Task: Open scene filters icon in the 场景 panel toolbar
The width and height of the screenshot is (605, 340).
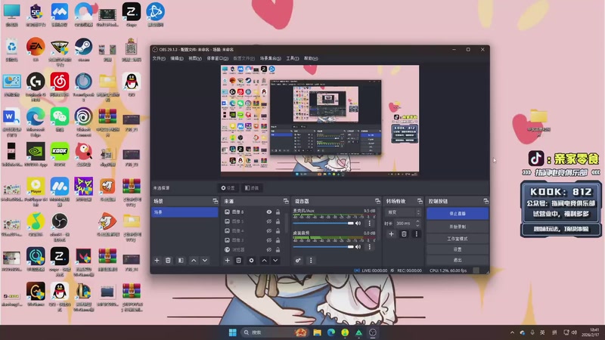Action: (181, 261)
